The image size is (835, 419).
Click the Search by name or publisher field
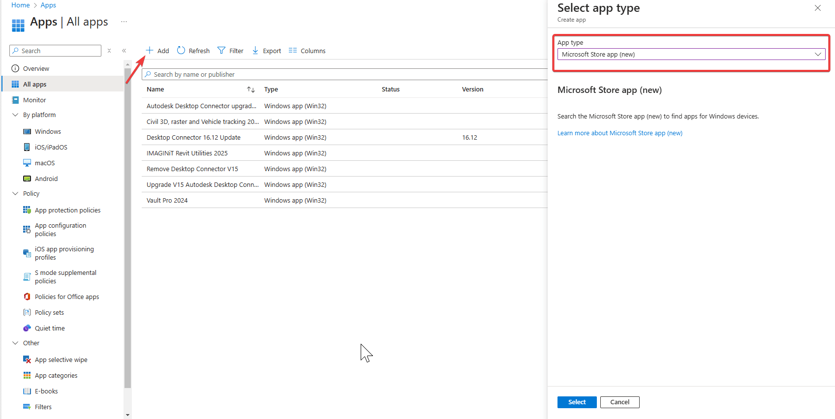pyautogui.click(x=344, y=74)
